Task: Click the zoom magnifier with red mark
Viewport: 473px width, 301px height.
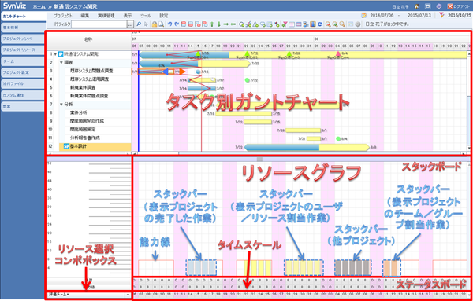Action: (328, 24)
